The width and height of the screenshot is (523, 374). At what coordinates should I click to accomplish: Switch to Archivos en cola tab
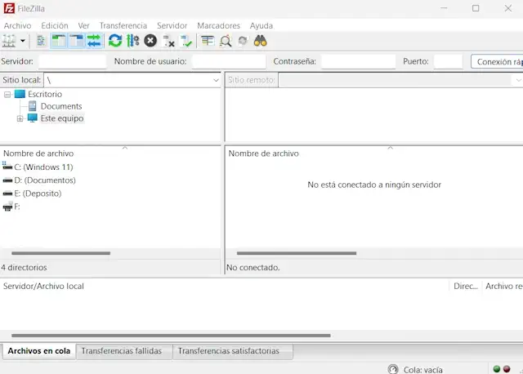click(39, 351)
